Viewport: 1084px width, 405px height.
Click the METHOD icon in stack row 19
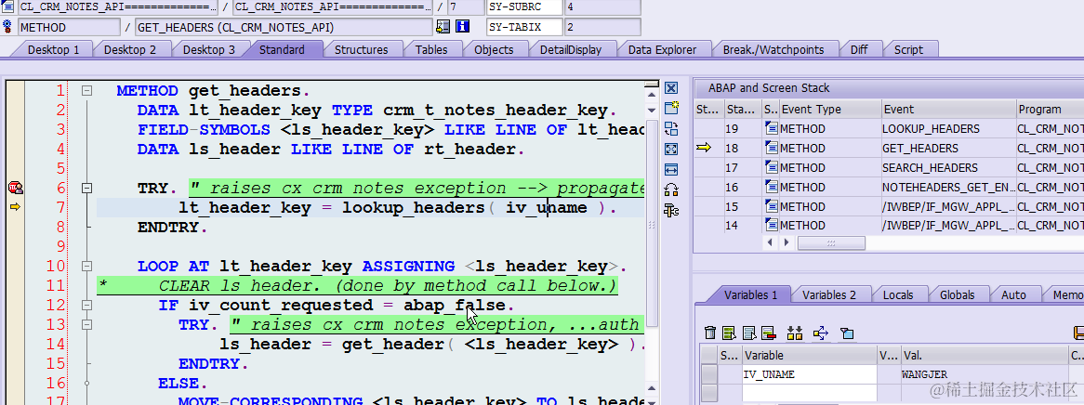772,128
